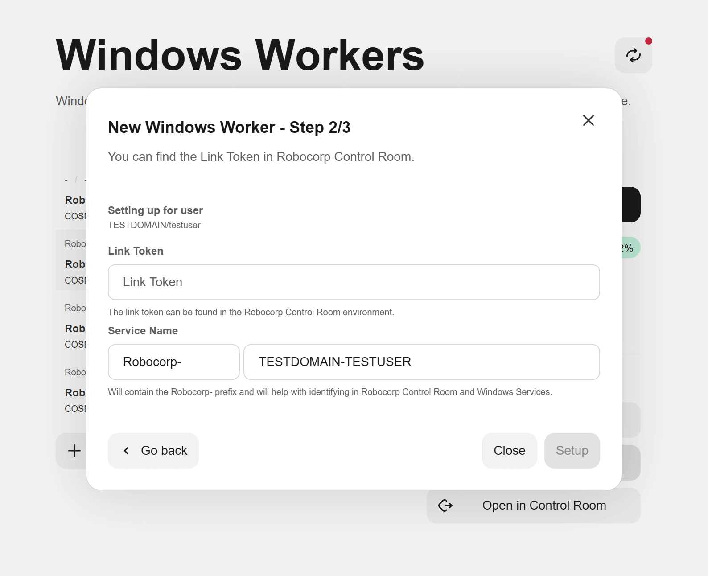Focus the Link Token input field
Screen dimensions: 708x576
click(x=354, y=282)
